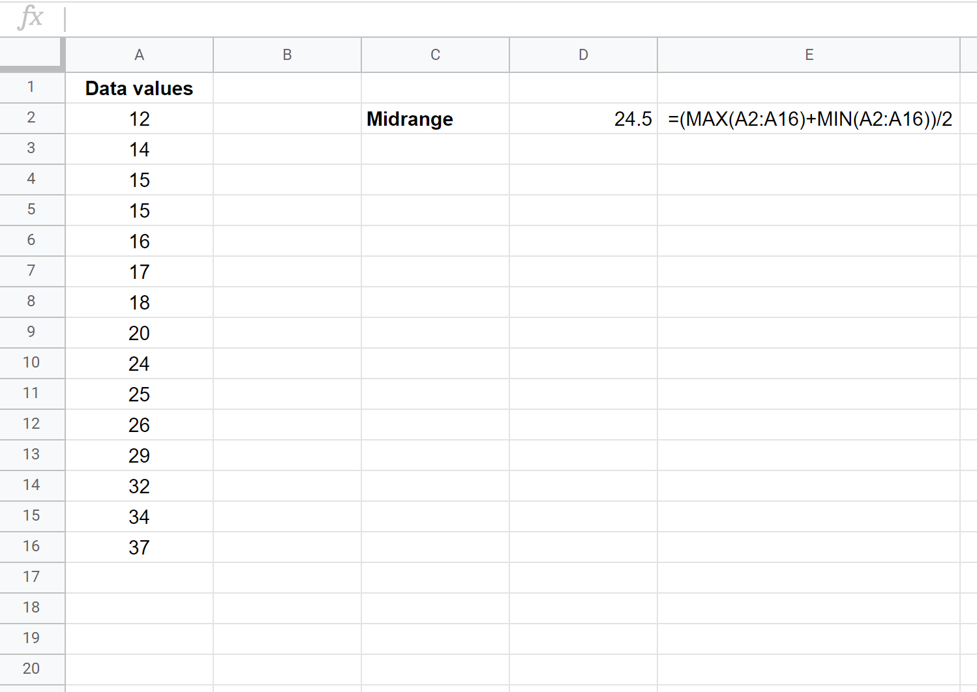Click cell containing 16
The height and width of the screenshot is (692, 977).
(140, 241)
